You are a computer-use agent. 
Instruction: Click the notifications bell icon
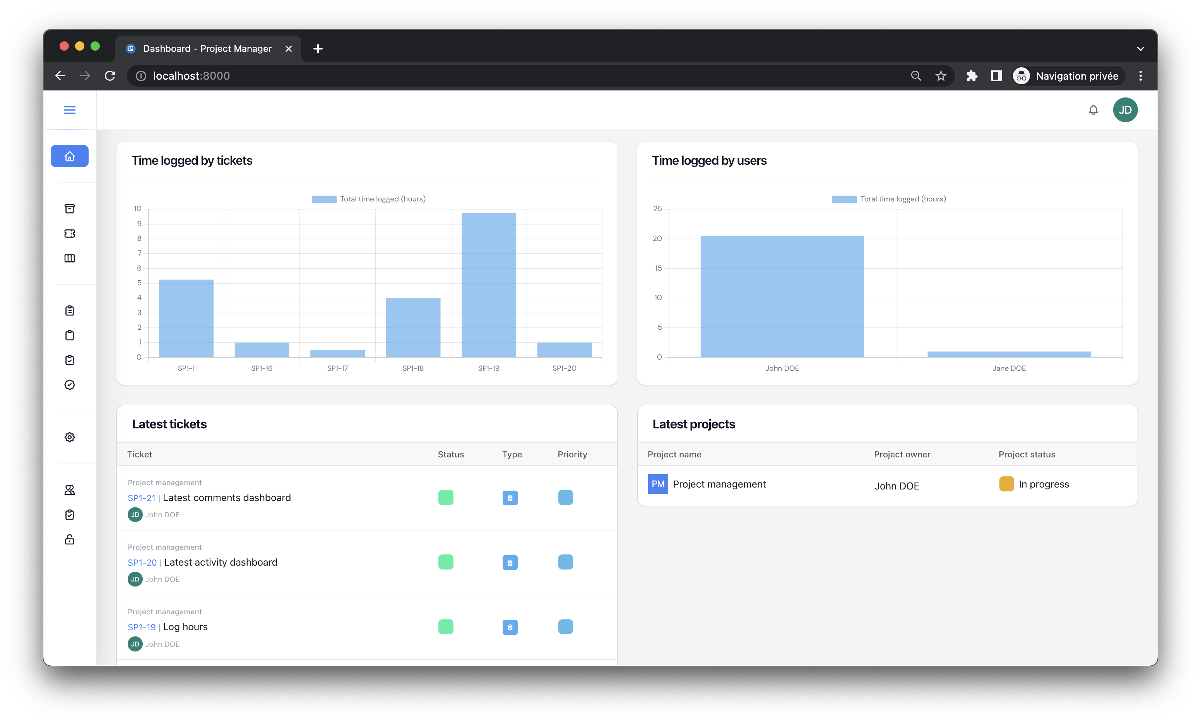pos(1093,110)
